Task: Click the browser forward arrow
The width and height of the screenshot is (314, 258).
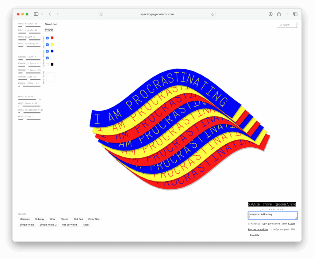Action: (x=57, y=14)
